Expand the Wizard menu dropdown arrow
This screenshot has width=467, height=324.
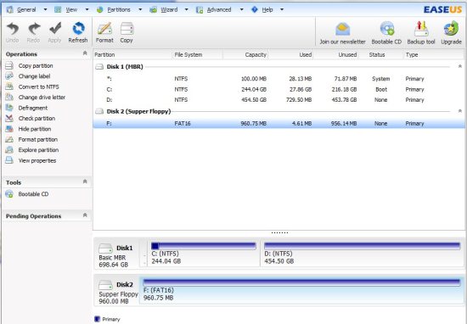[x=187, y=10]
